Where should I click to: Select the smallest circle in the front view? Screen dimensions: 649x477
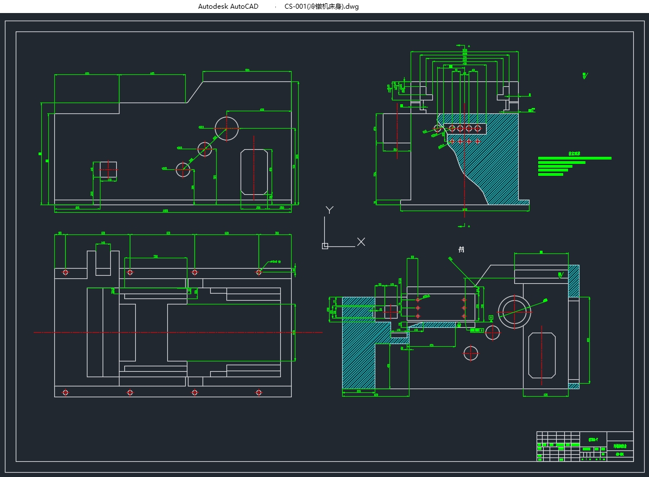point(184,169)
